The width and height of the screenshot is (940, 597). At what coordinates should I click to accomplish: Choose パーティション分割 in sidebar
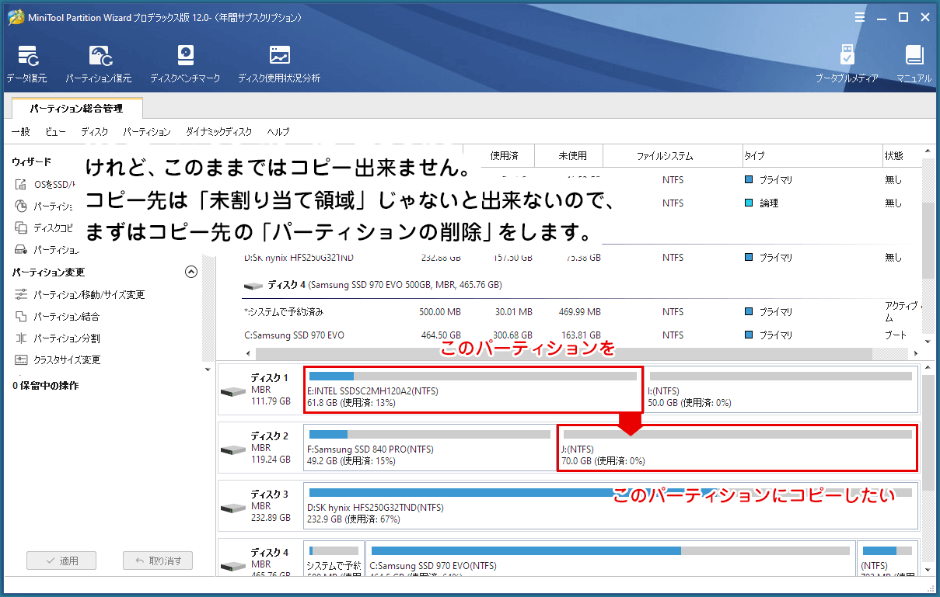pos(58,338)
